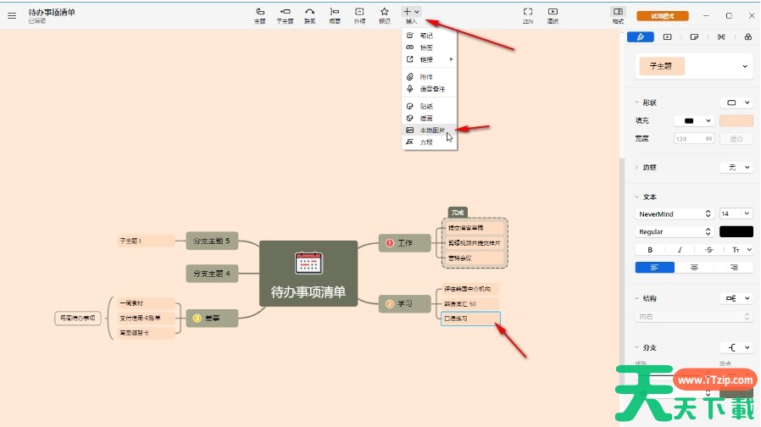Image resolution: width=761 pixels, height=427 pixels.
Task: Enter ZEN mode
Action: tap(527, 14)
